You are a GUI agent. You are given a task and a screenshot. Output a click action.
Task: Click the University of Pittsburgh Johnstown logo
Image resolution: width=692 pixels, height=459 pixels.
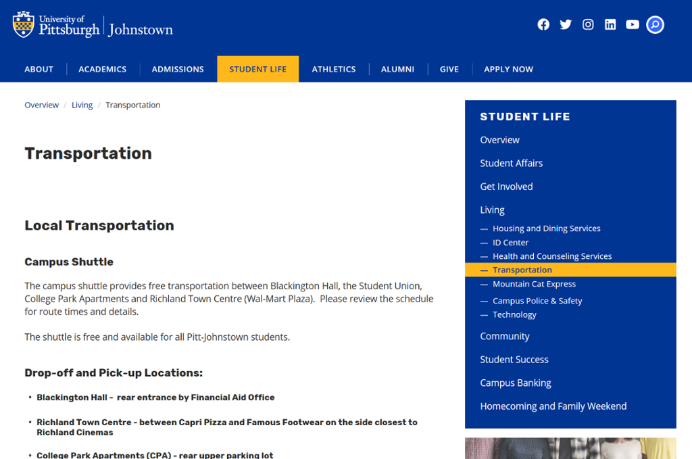[93, 25]
